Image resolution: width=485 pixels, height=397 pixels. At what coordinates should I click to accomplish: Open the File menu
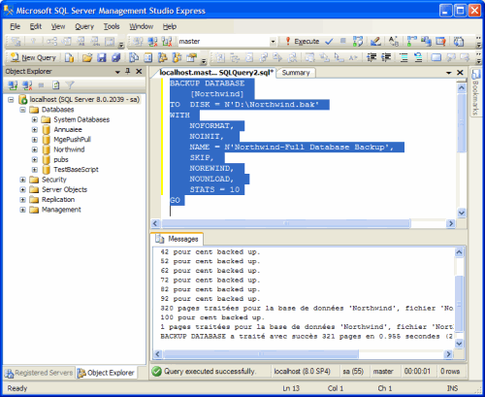tap(15, 26)
